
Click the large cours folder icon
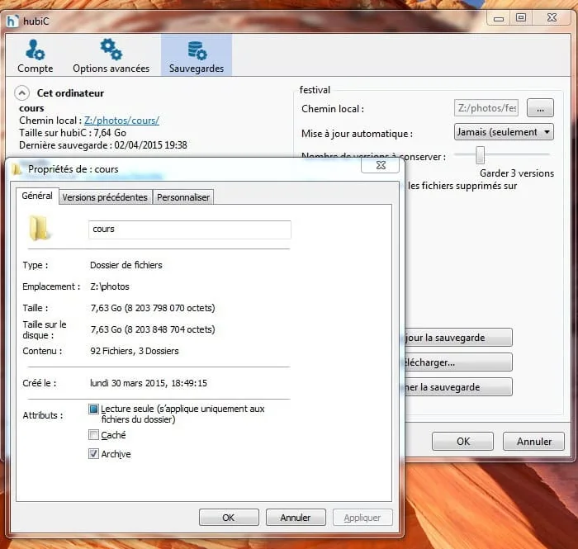[40, 229]
